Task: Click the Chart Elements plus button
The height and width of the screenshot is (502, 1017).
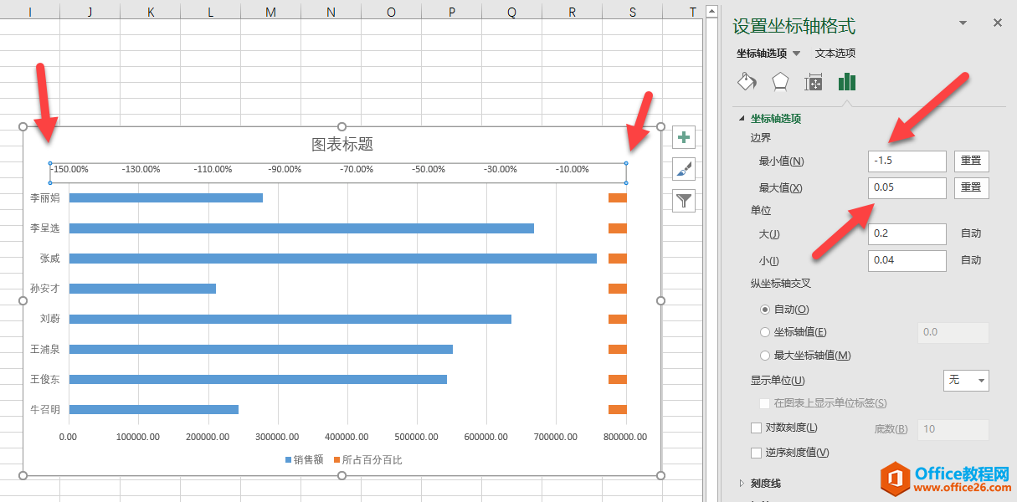Action: 685,137
